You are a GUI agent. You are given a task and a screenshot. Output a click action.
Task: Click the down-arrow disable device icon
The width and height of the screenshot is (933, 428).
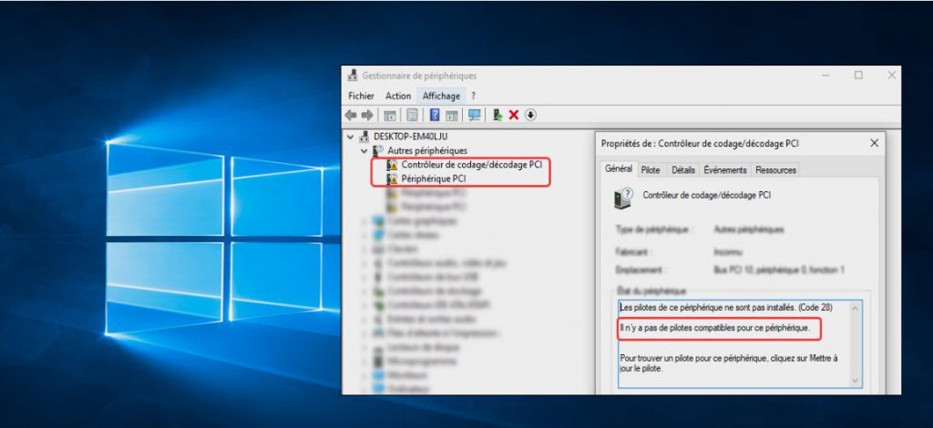530,115
